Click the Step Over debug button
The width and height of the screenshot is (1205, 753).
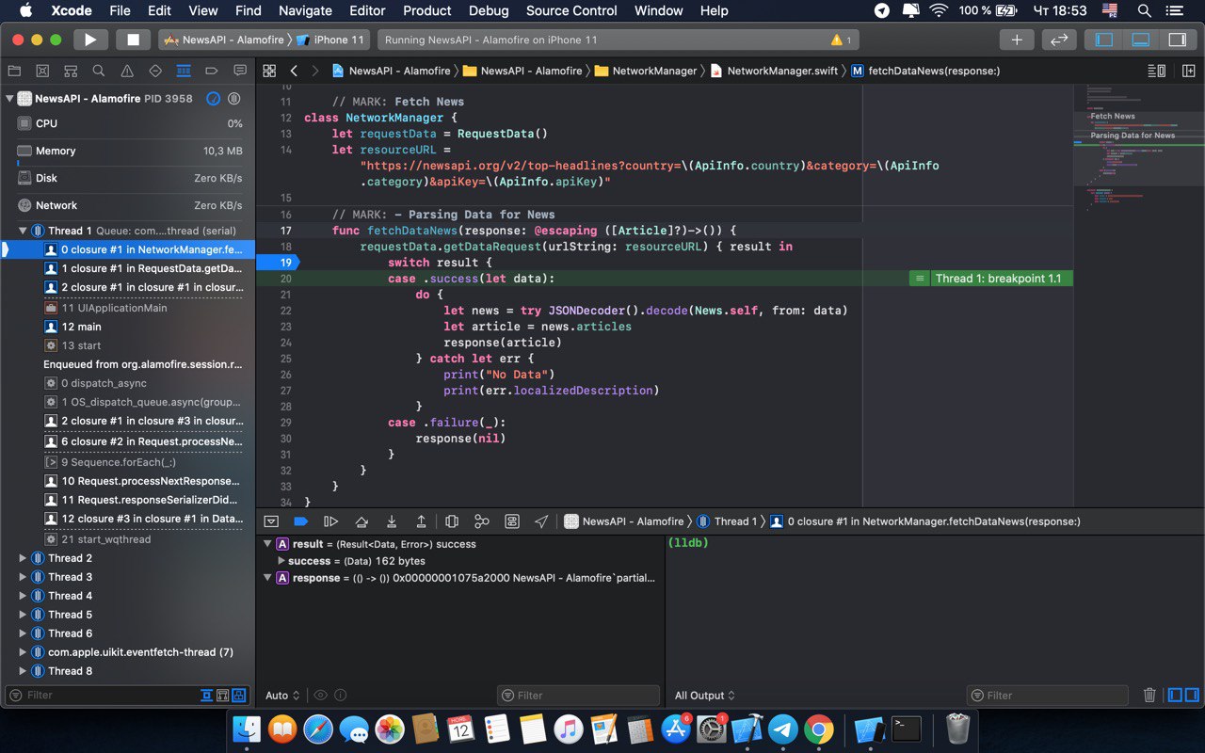pos(361,521)
